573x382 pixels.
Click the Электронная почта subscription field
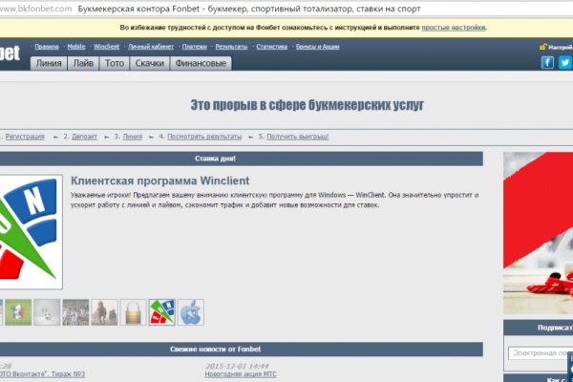pos(541,353)
